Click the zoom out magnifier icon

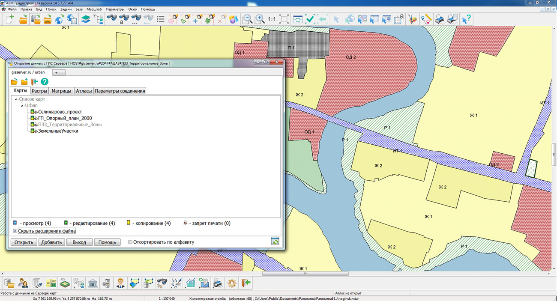click(247, 19)
